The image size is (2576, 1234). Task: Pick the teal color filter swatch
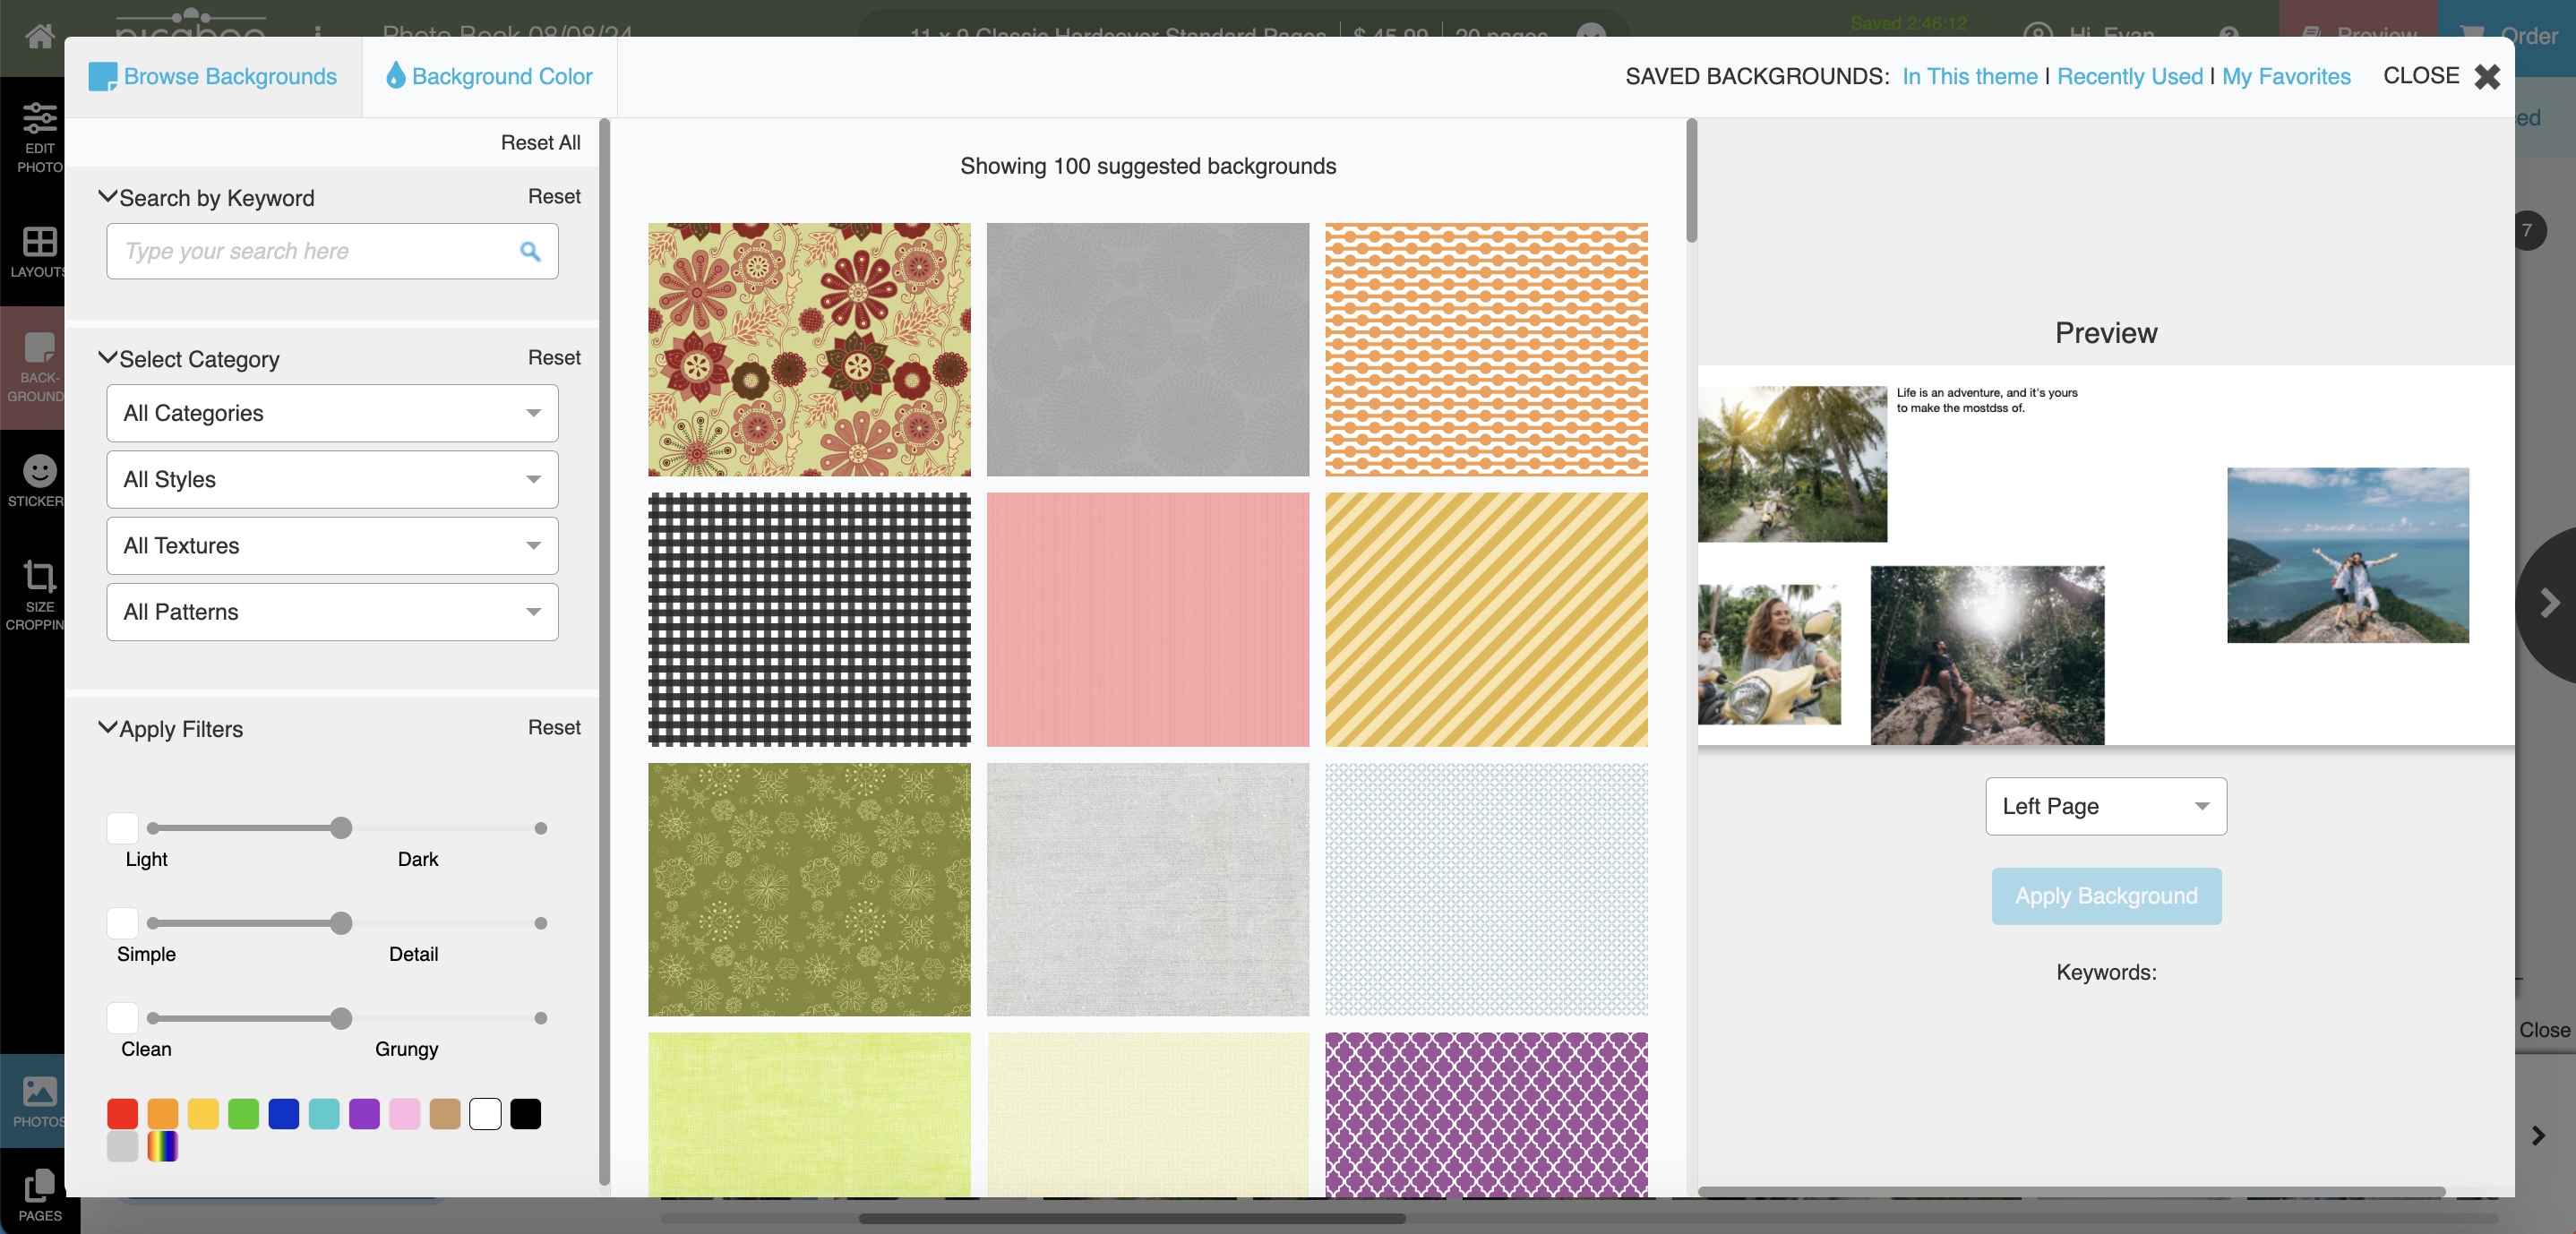(324, 1113)
